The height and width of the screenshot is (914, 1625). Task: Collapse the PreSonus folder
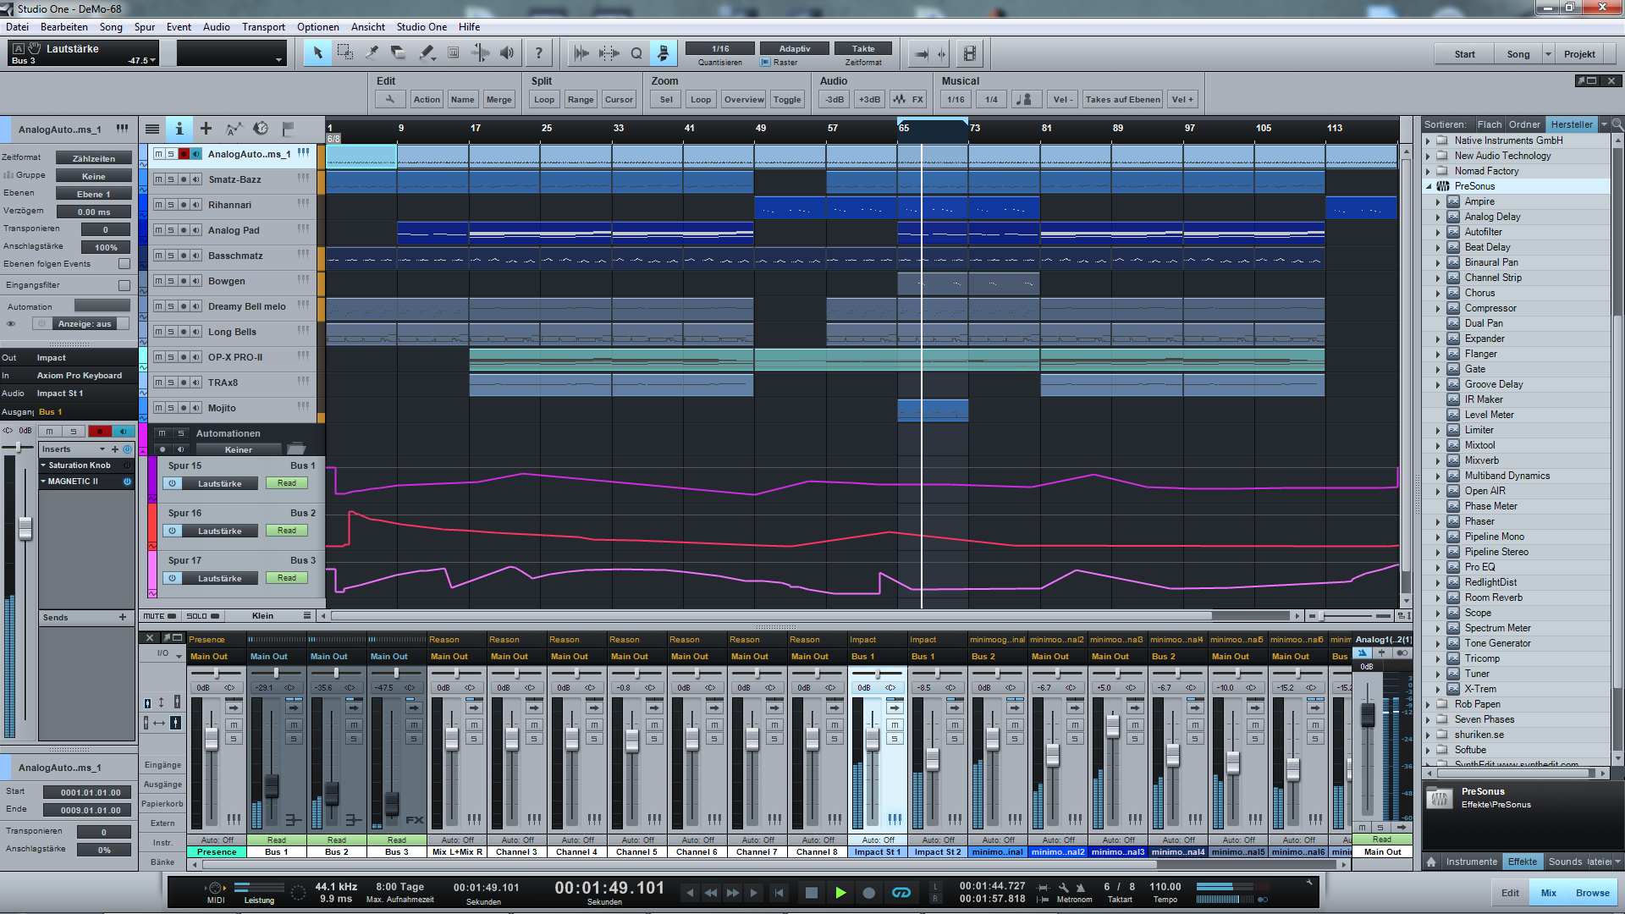[x=1429, y=186]
